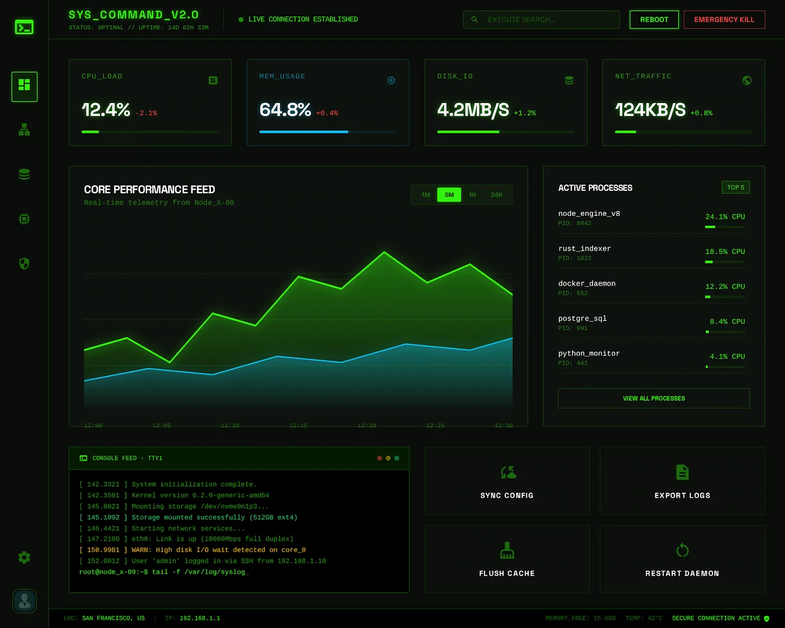785x628 pixels.
Task: Select the 1H time range tab
Action: click(x=473, y=195)
